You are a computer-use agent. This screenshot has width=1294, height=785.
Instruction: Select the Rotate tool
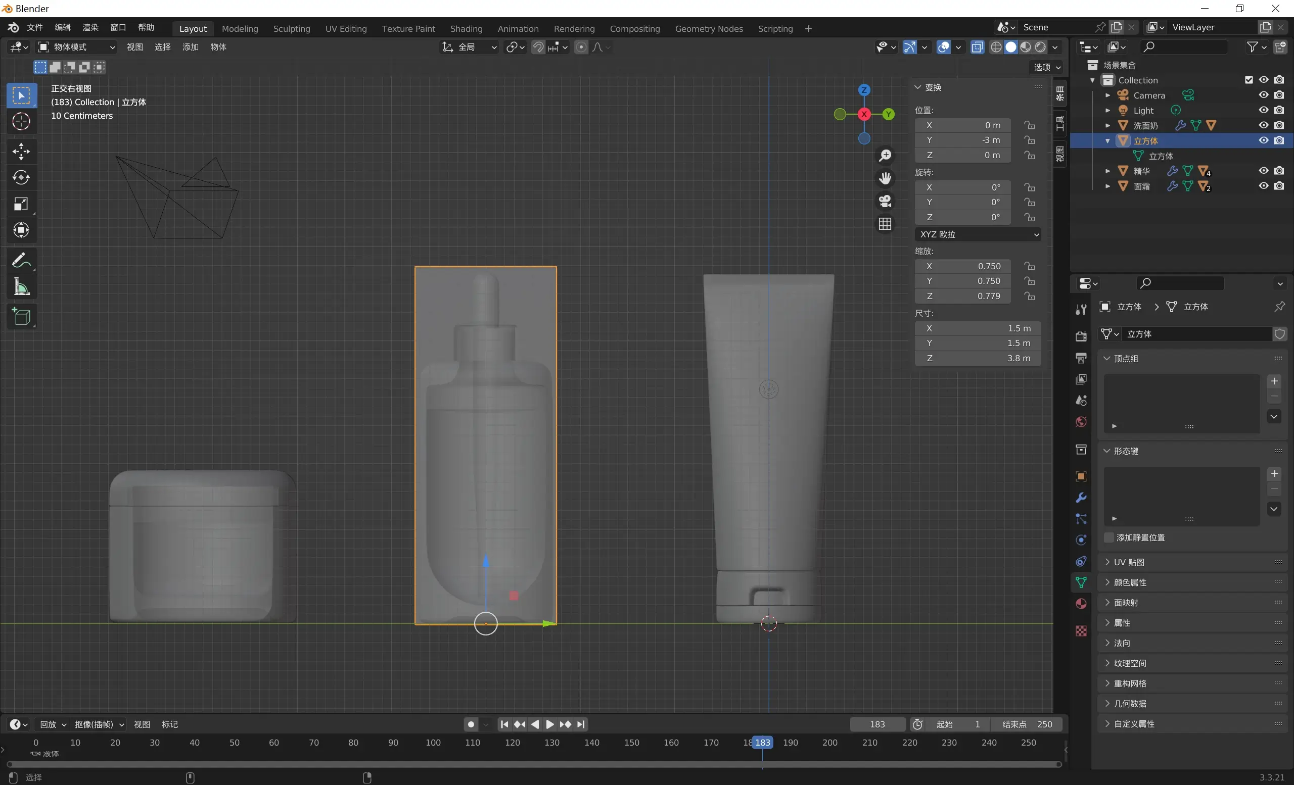tap(21, 178)
